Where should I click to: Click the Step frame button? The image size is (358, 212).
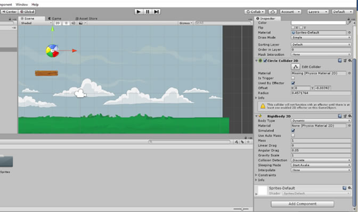click(x=157, y=12)
